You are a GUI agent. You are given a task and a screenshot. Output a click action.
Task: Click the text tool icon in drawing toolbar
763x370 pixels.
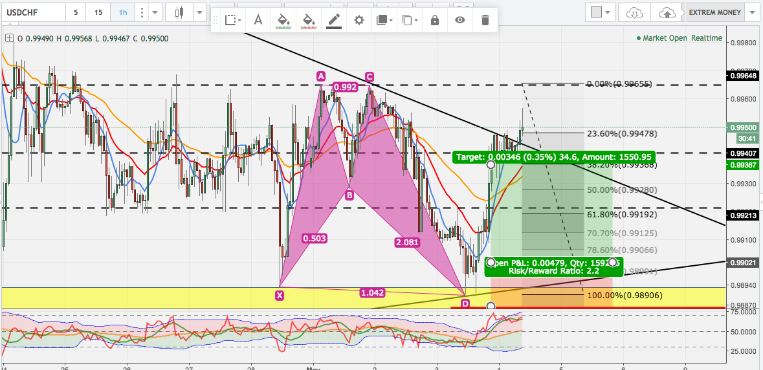[258, 20]
